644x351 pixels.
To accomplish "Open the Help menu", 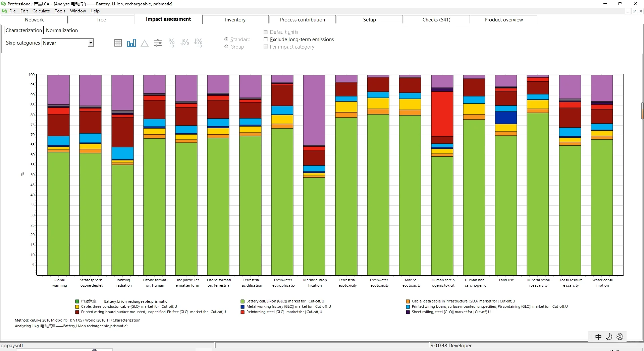I will (x=95, y=11).
